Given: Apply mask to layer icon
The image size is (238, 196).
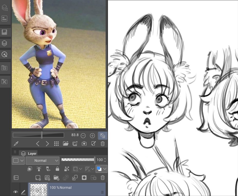Looking at the screenshot, I should pos(93,178).
